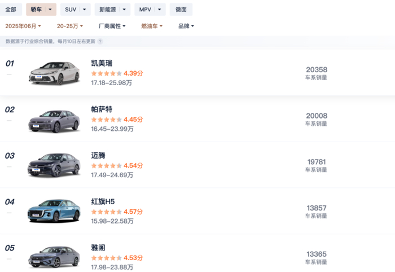Image resolution: width=395 pixels, height=272 pixels.
Task: Click the blue 红旗H5 car image
Action: coord(54,211)
